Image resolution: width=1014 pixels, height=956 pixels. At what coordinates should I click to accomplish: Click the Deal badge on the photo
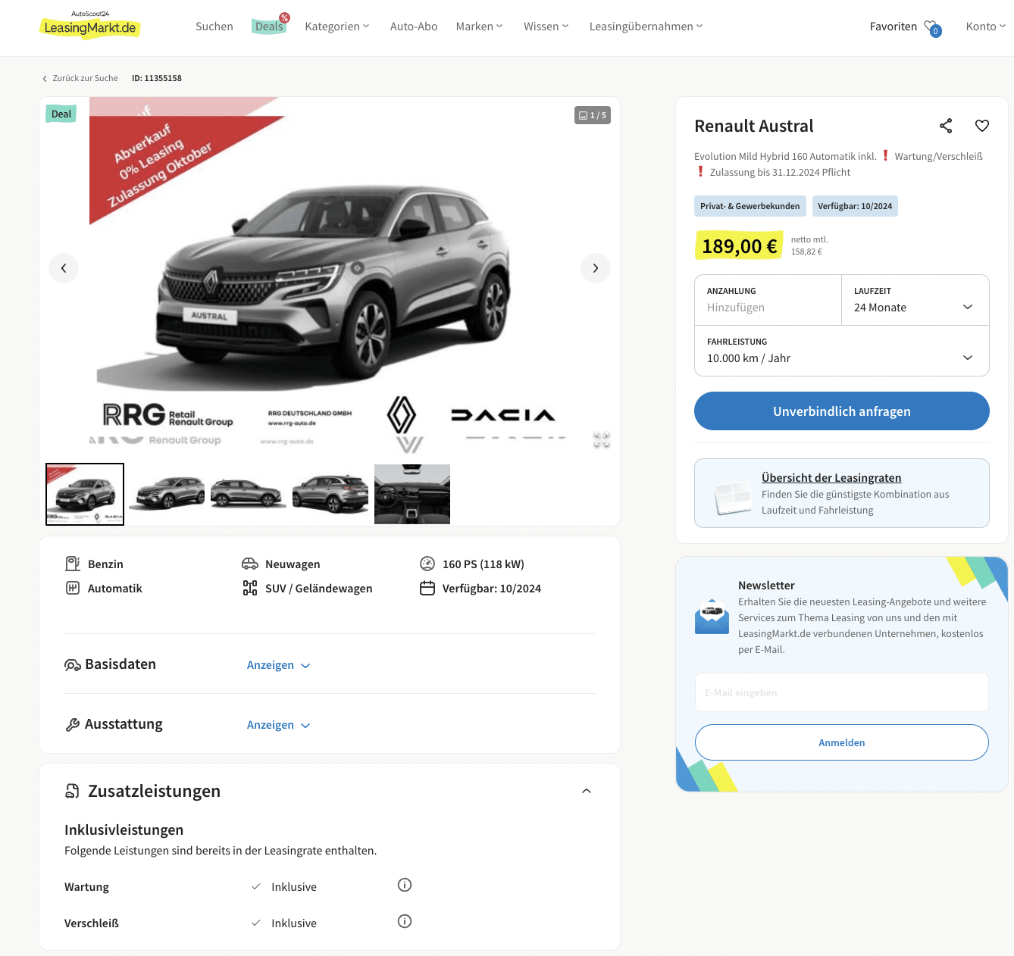[61, 114]
